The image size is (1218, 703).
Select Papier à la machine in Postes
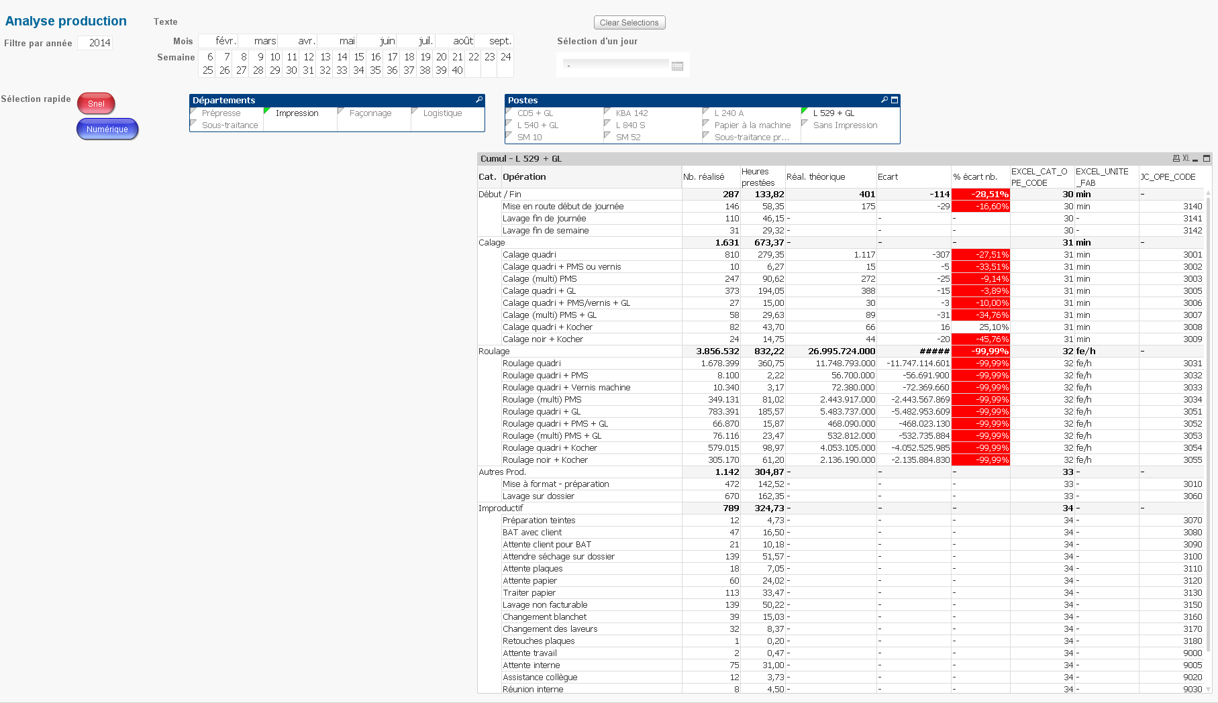(x=752, y=125)
